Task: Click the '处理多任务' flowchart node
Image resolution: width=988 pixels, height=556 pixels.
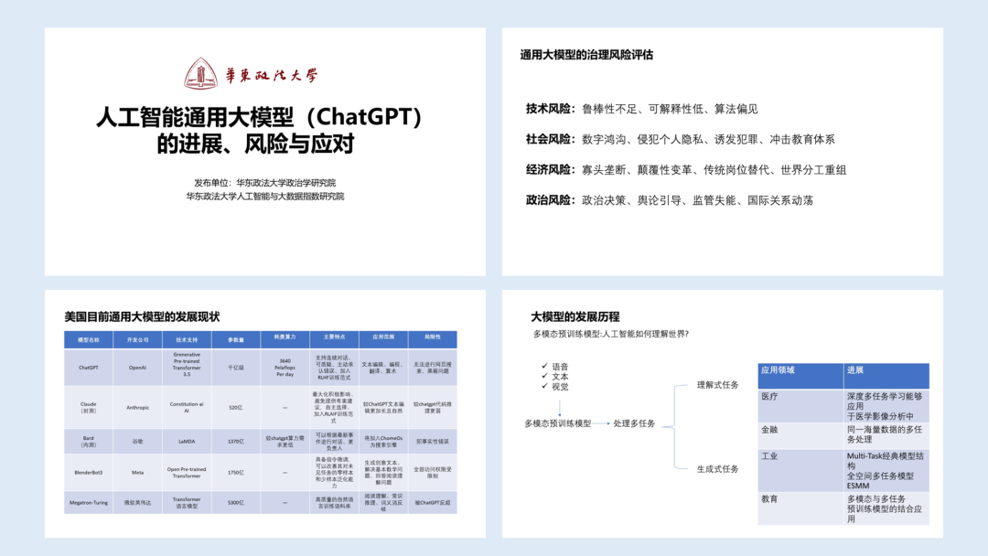Action: coord(635,423)
